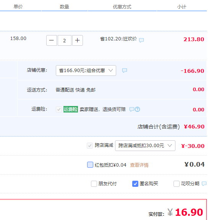Click the green 运费险 badge

(x=71, y=109)
